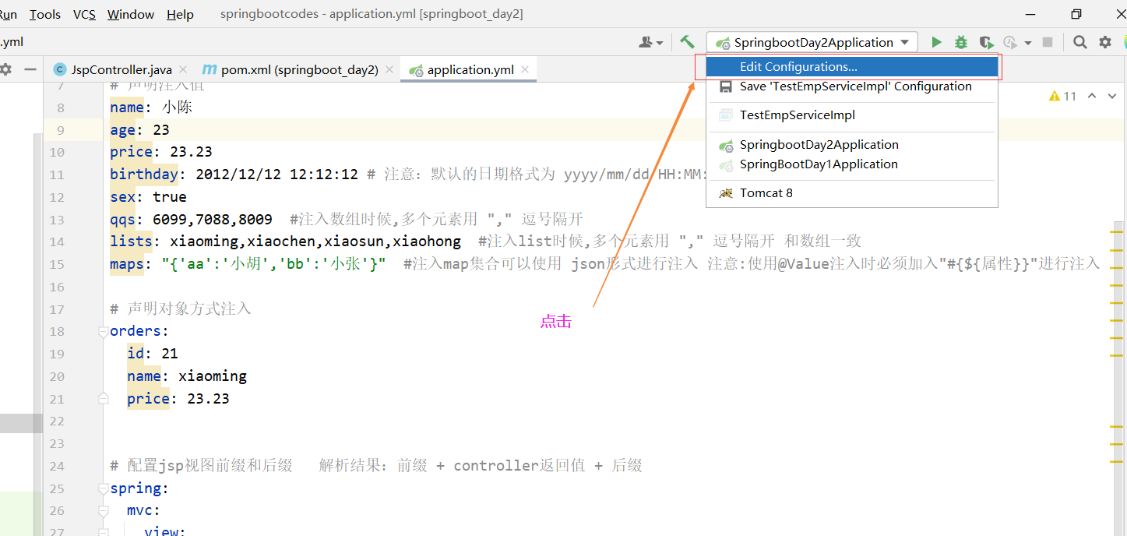The image size is (1127, 536).
Task: Go to previous highlighted problem arrow
Action: tap(1092, 96)
